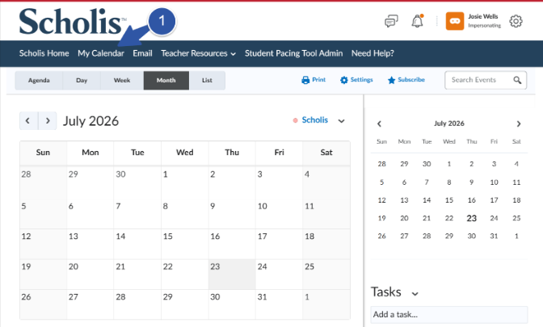Select July 20 in main calendar
543x327 pixels.
[90, 274]
